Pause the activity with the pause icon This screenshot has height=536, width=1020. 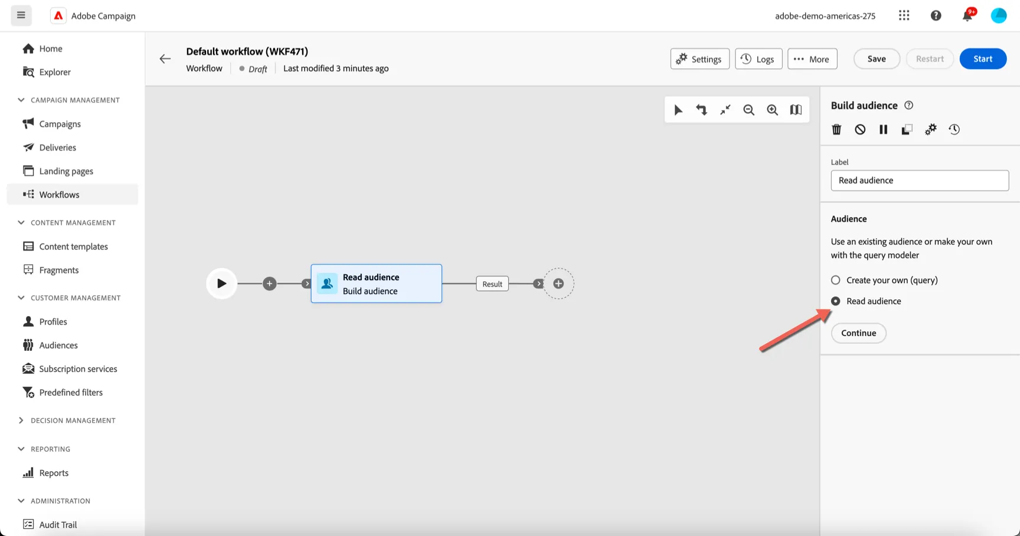click(x=883, y=129)
